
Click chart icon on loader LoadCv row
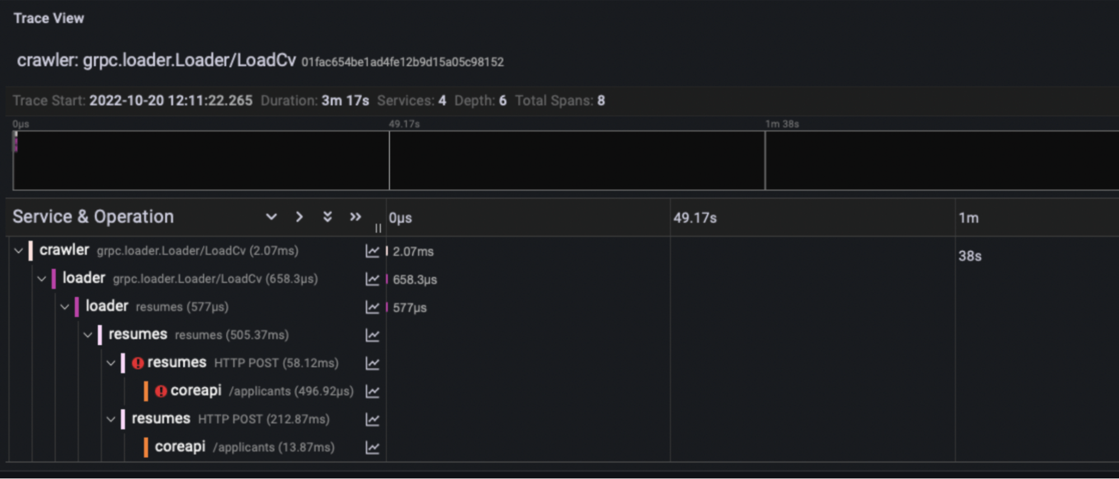tap(372, 279)
